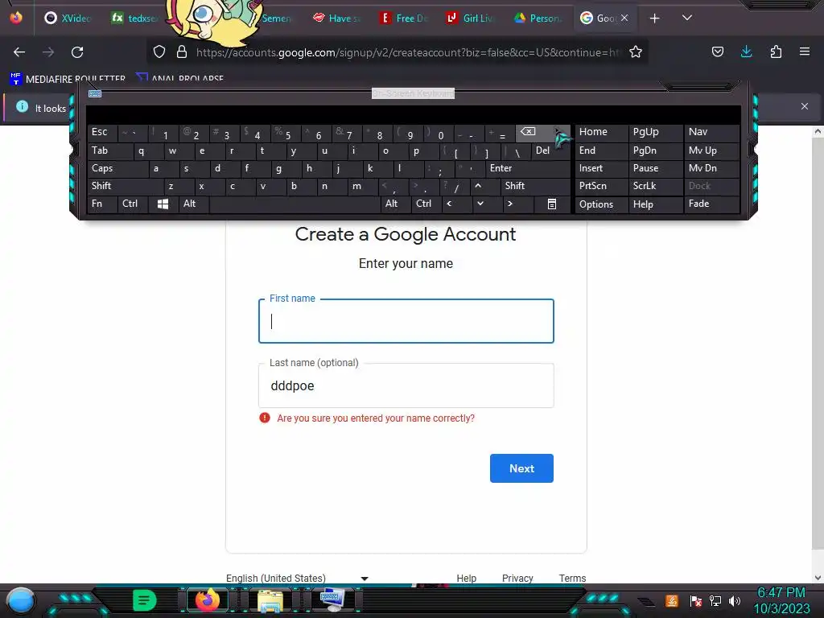Toggle the left Alt key
The width and height of the screenshot is (824, 618).
(x=193, y=204)
